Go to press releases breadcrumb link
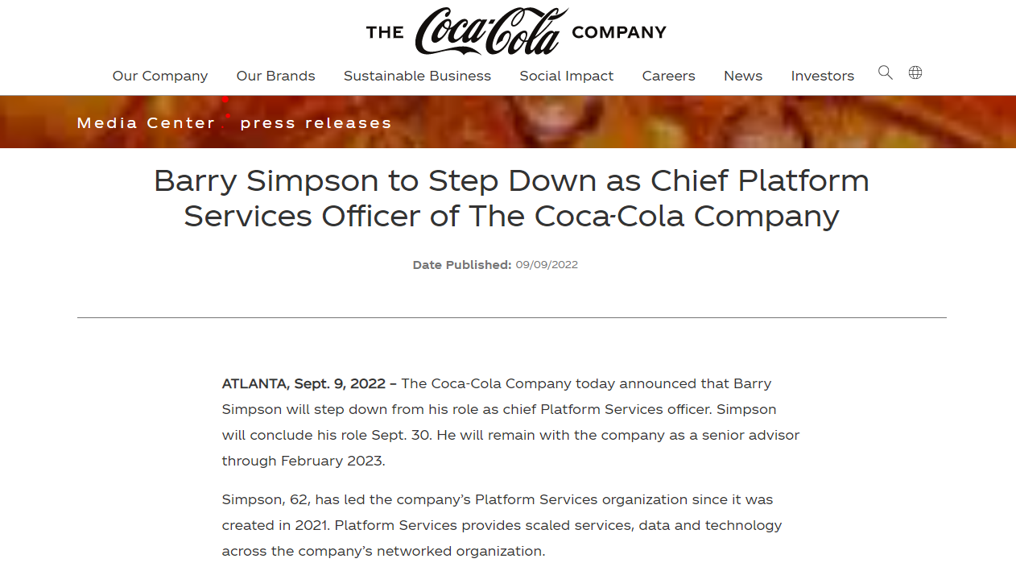Image resolution: width=1016 pixels, height=567 pixels. (316, 123)
